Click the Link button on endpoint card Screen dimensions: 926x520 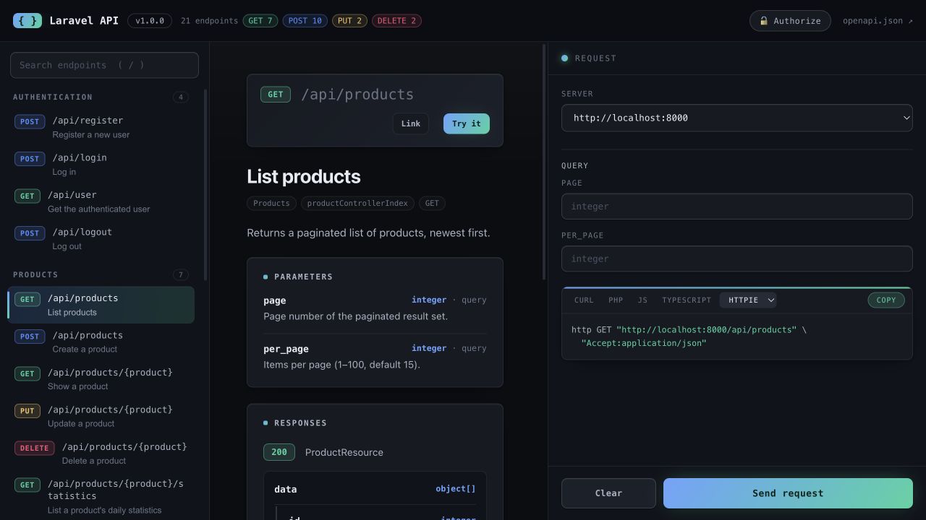tap(411, 123)
